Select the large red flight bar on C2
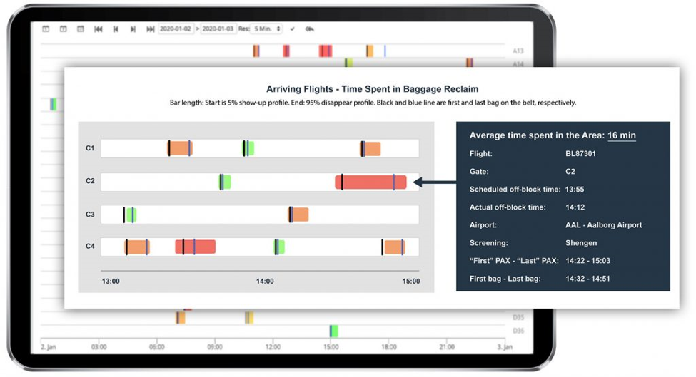Image resolution: width=696 pixels, height=377 pixels. coord(370,182)
